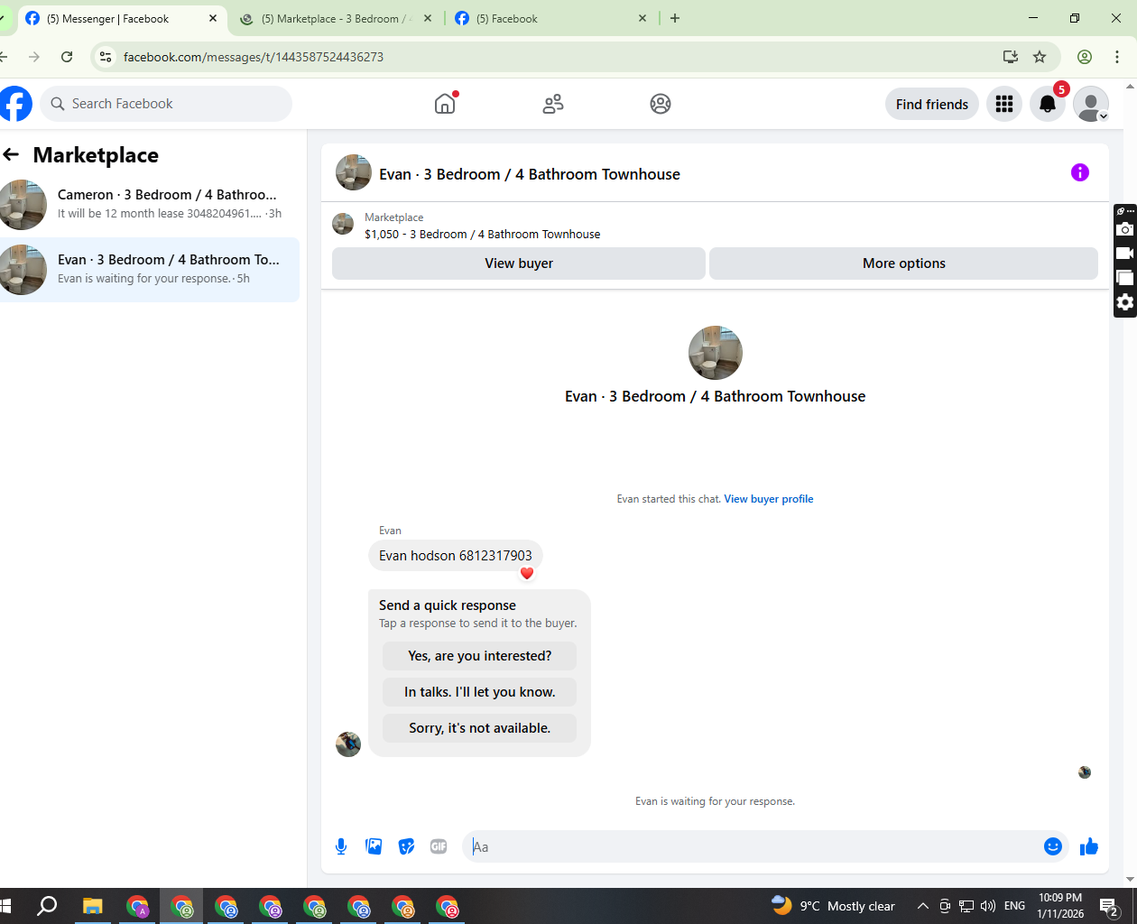Click the video recorder icon in side toolbar

click(1124, 254)
